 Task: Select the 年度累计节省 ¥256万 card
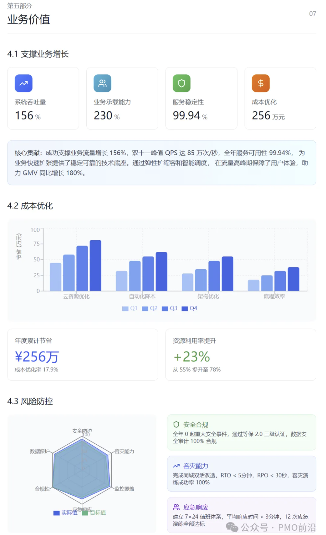tap(83, 355)
